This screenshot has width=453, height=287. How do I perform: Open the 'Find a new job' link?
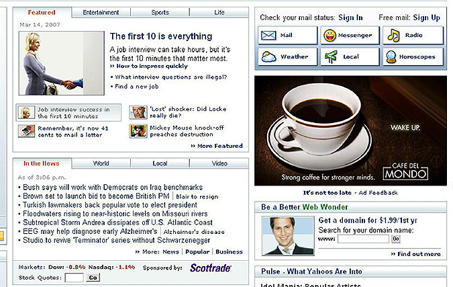pos(137,87)
